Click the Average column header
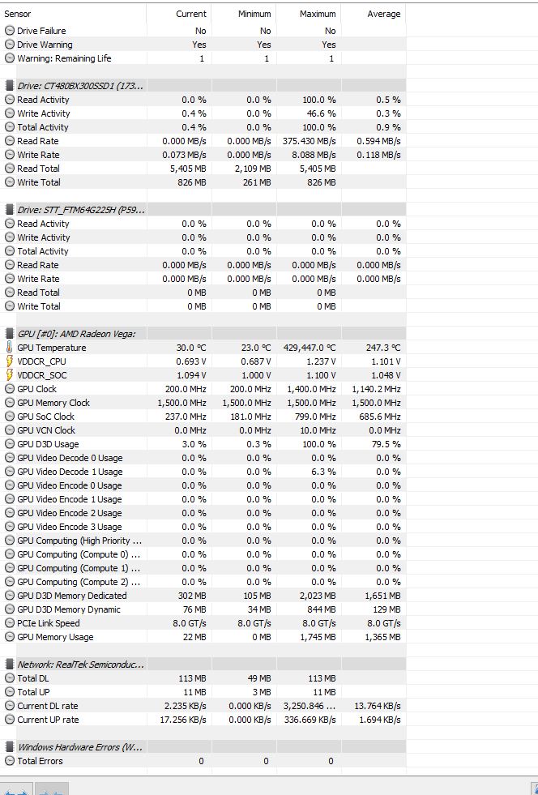 pos(374,14)
